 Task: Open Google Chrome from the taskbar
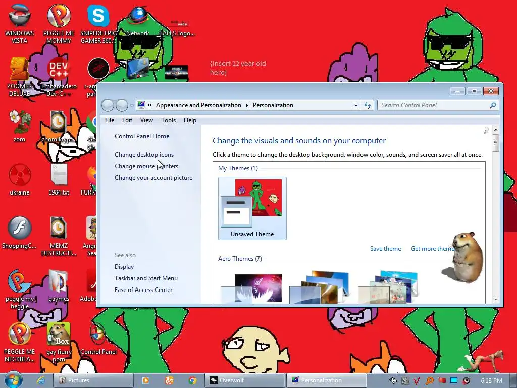(192, 380)
